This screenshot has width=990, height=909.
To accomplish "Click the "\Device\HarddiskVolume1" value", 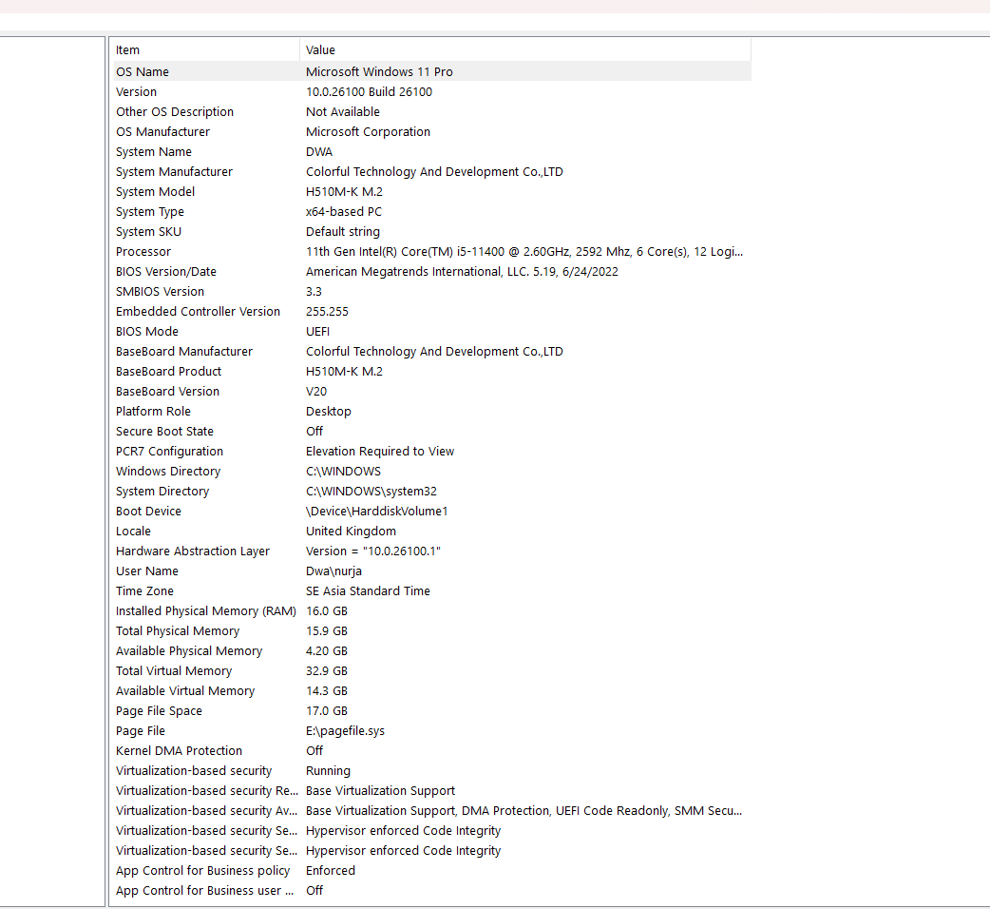I will tap(377, 511).
